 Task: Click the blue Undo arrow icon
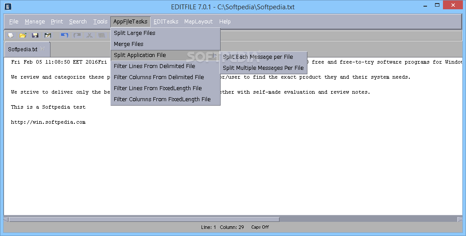pos(65,35)
